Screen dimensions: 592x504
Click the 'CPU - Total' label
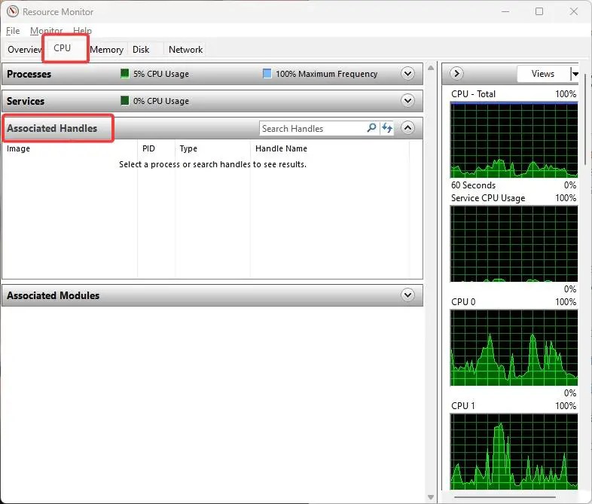[474, 93]
